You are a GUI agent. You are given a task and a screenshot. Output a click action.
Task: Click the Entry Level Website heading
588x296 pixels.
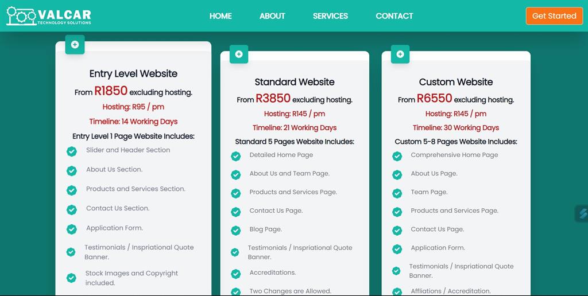(x=133, y=73)
